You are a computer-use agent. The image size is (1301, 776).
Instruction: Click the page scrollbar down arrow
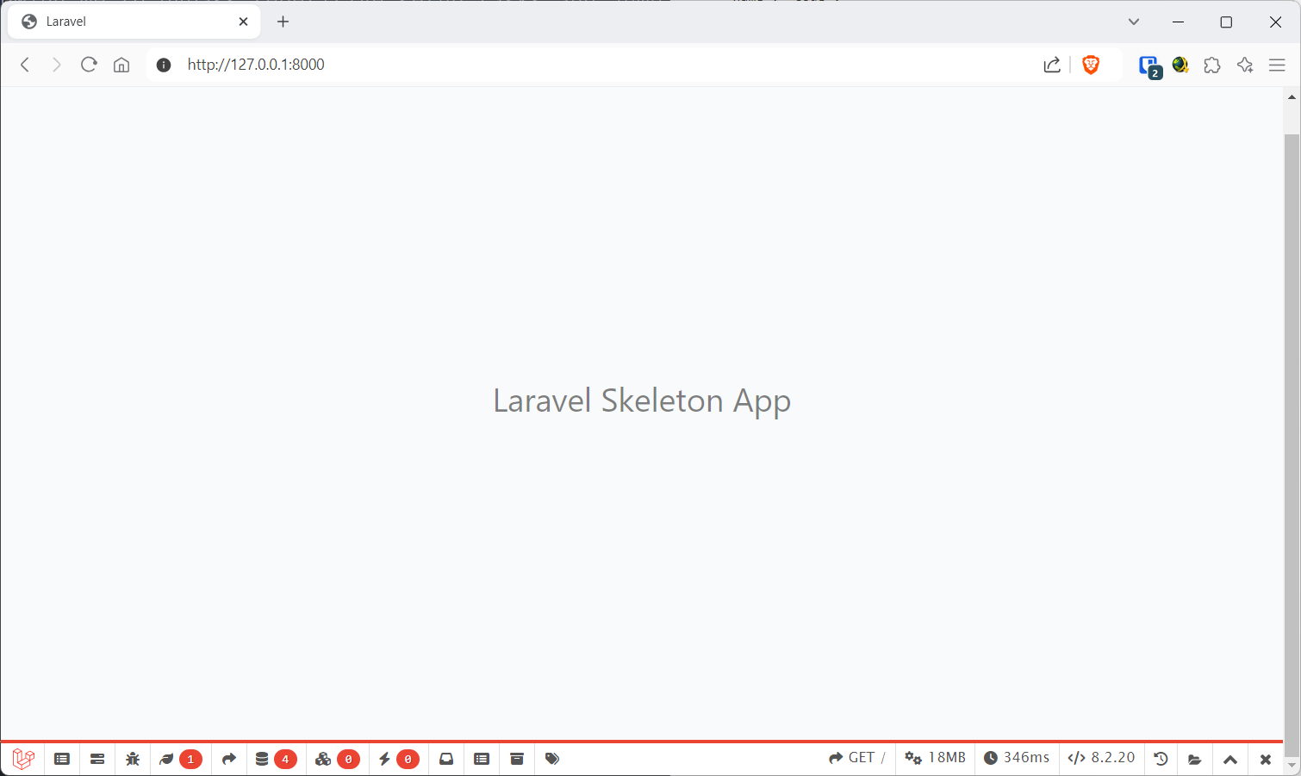1292,765
